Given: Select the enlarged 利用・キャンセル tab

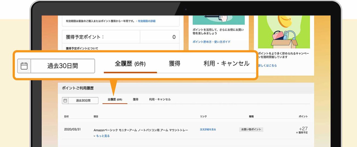Looking at the screenshot, I should tap(226, 64).
